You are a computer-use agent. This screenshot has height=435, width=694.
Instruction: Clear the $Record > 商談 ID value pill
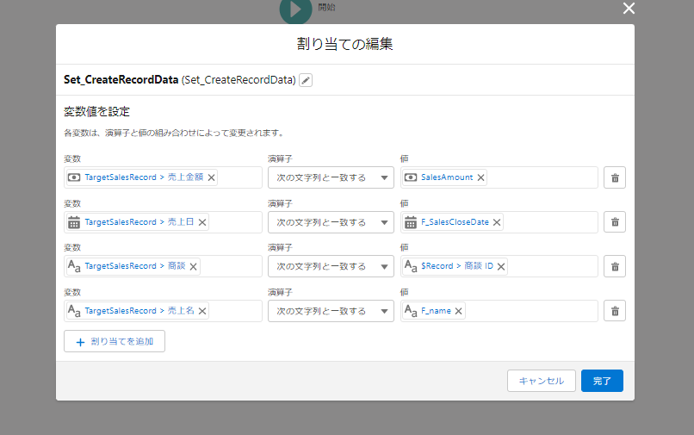[x=501, y=267]
